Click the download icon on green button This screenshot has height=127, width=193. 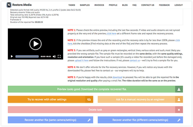tap(179, 89)
